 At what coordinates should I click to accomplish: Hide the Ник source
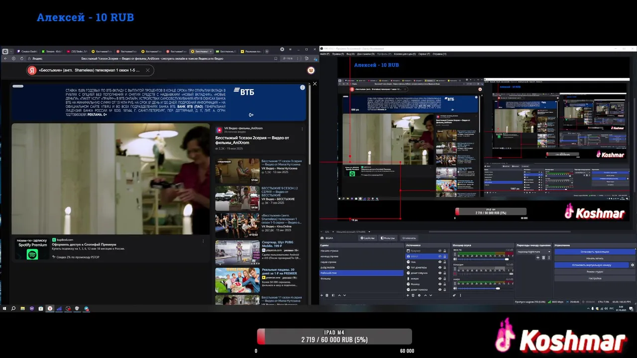click(x=440, y=262)
